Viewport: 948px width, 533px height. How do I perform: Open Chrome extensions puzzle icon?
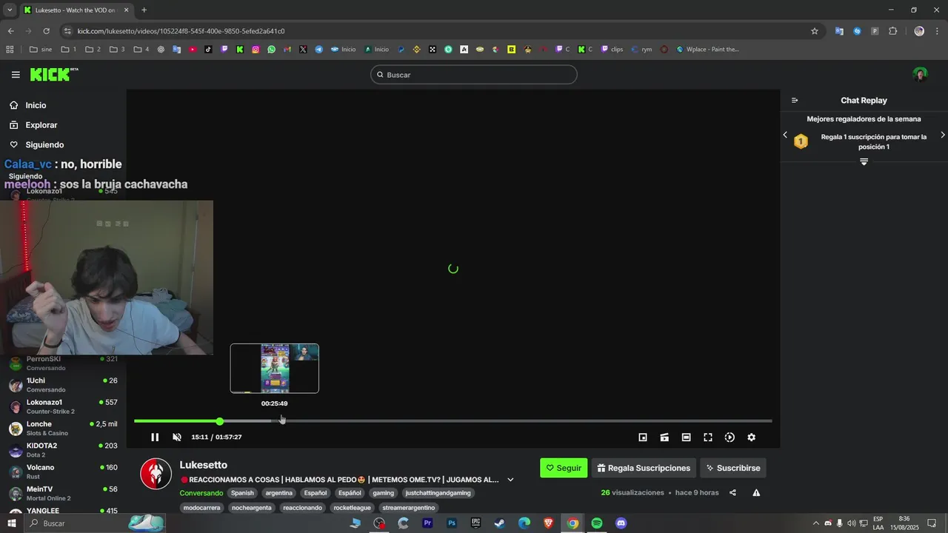[892, 31]
